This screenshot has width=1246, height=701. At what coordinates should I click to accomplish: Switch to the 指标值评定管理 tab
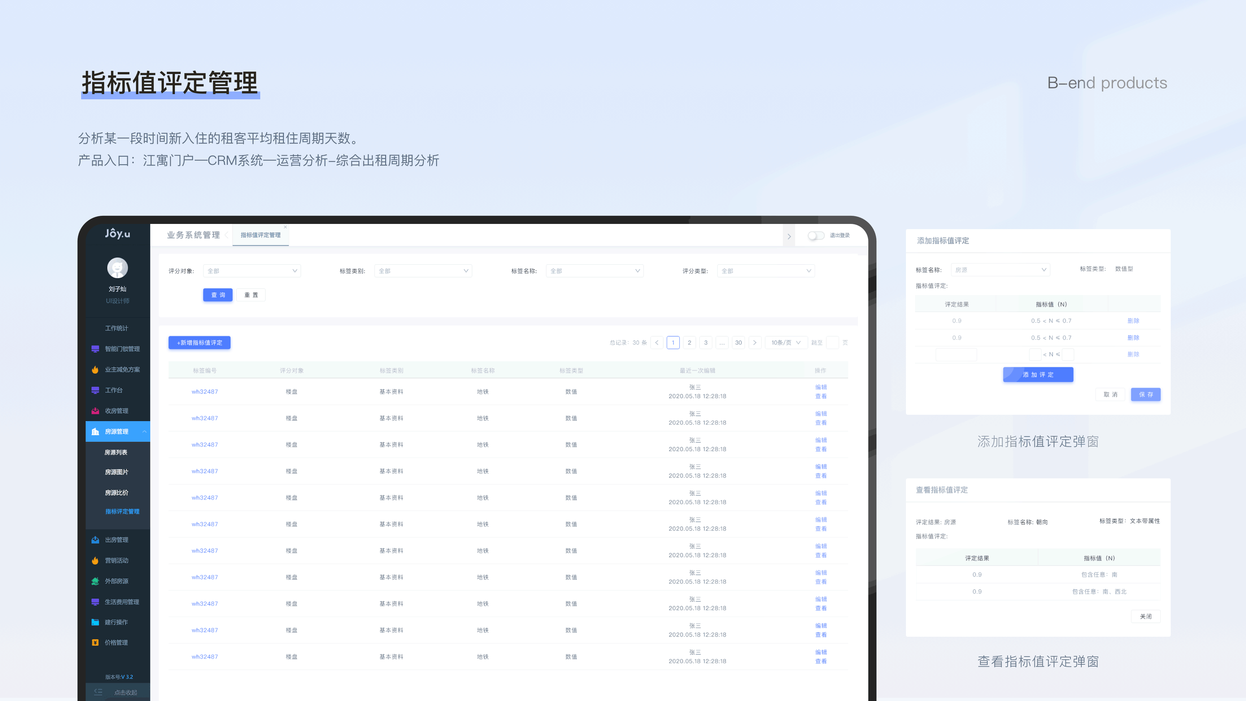[x=260, y=235]
